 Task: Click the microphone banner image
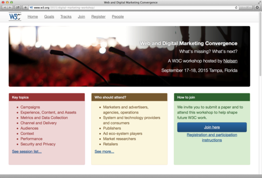tap(130, 56)
